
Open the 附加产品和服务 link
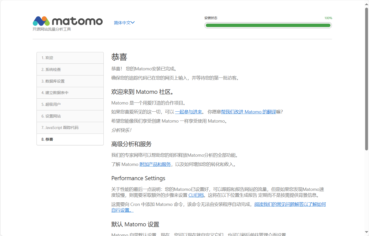coord(155,164)
